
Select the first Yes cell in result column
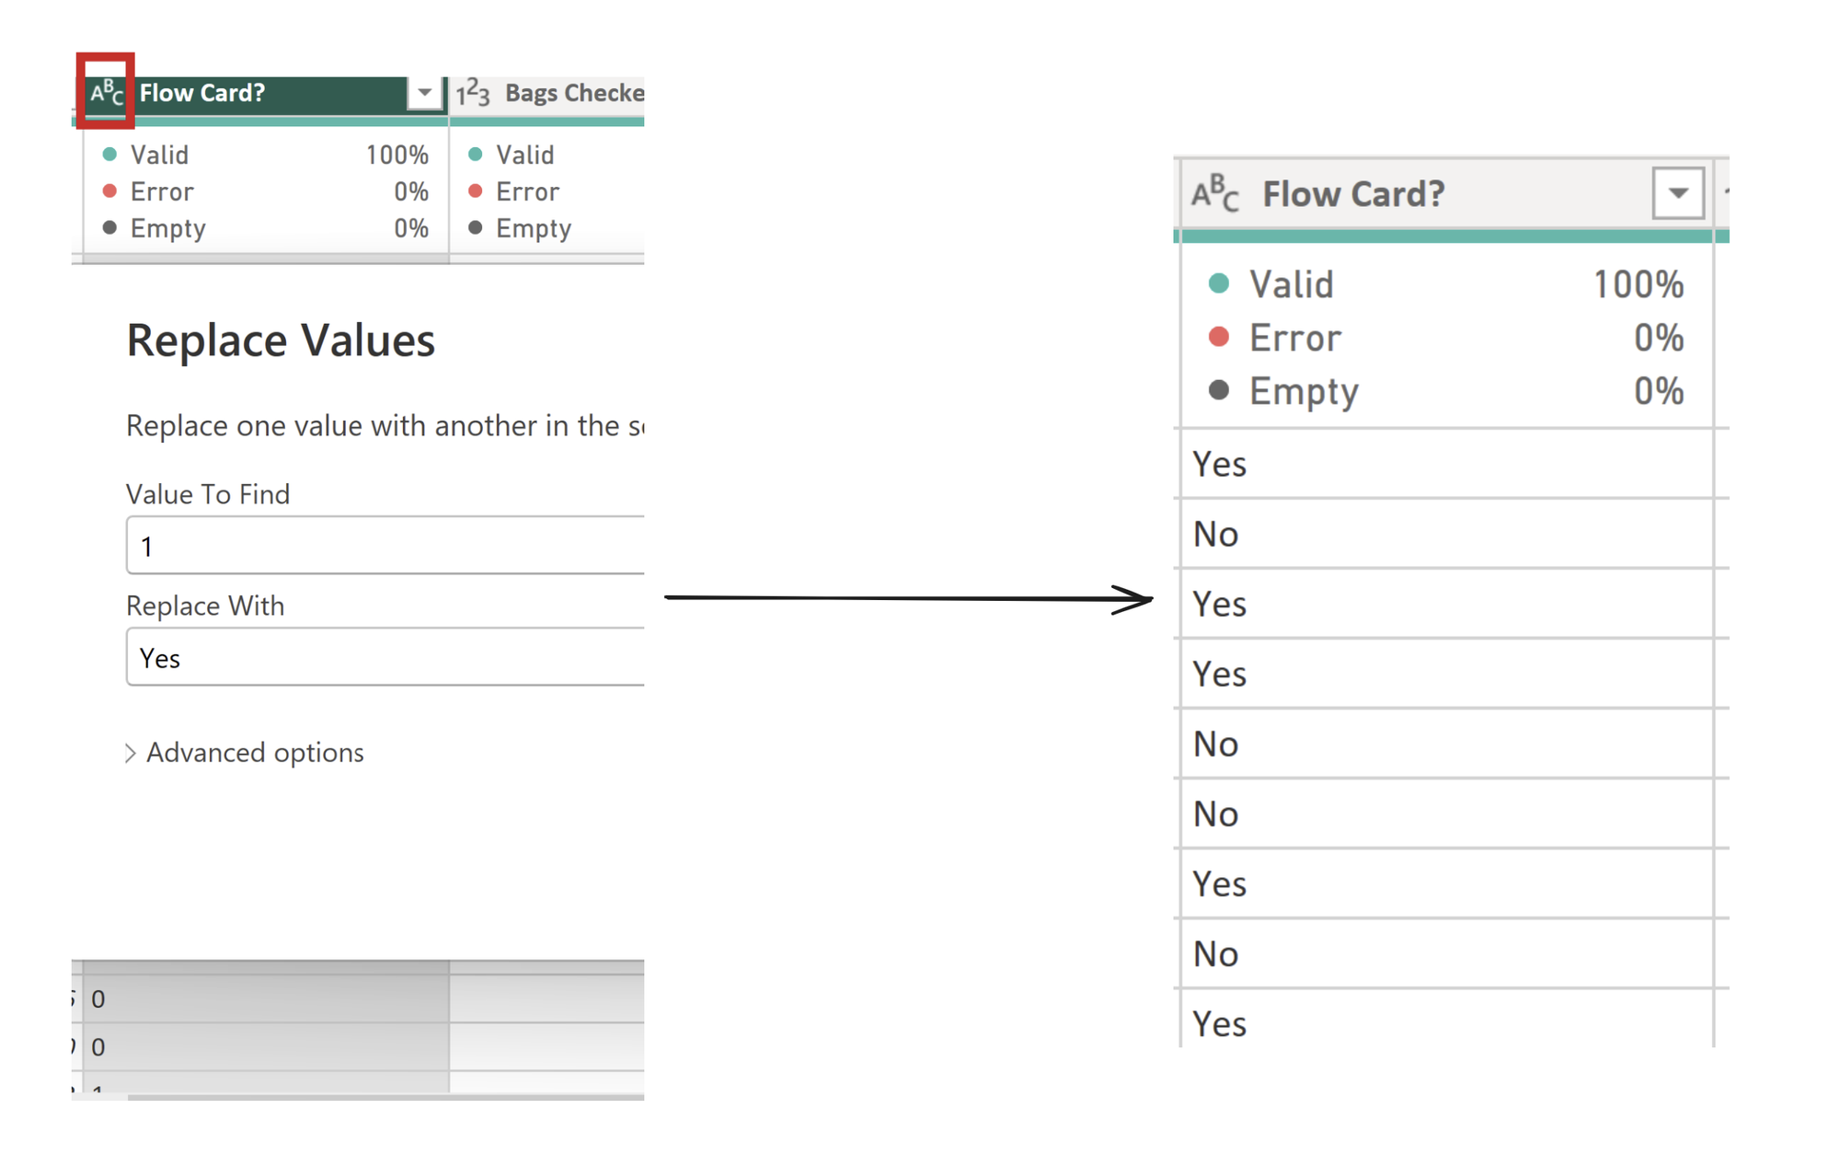pos(1444,464)
